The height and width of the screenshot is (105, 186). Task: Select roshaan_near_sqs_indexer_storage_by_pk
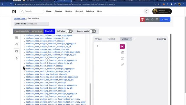[47, 38]
